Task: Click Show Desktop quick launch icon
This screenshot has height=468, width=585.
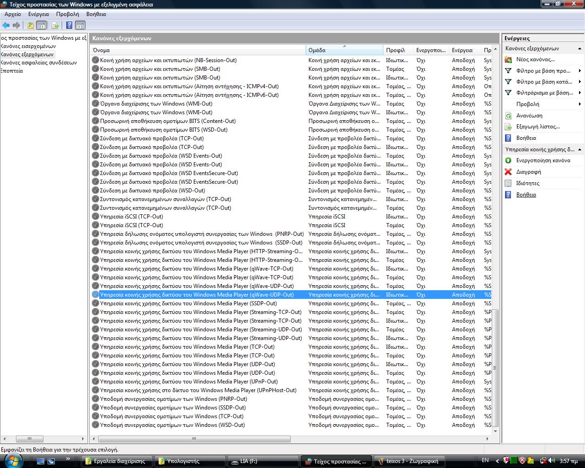Action: click(x=41, y=461)
